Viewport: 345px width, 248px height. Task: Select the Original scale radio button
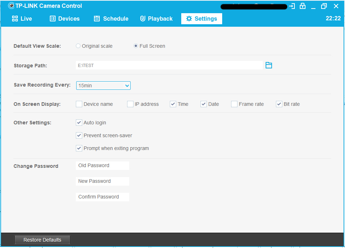(x=78, y=46)
